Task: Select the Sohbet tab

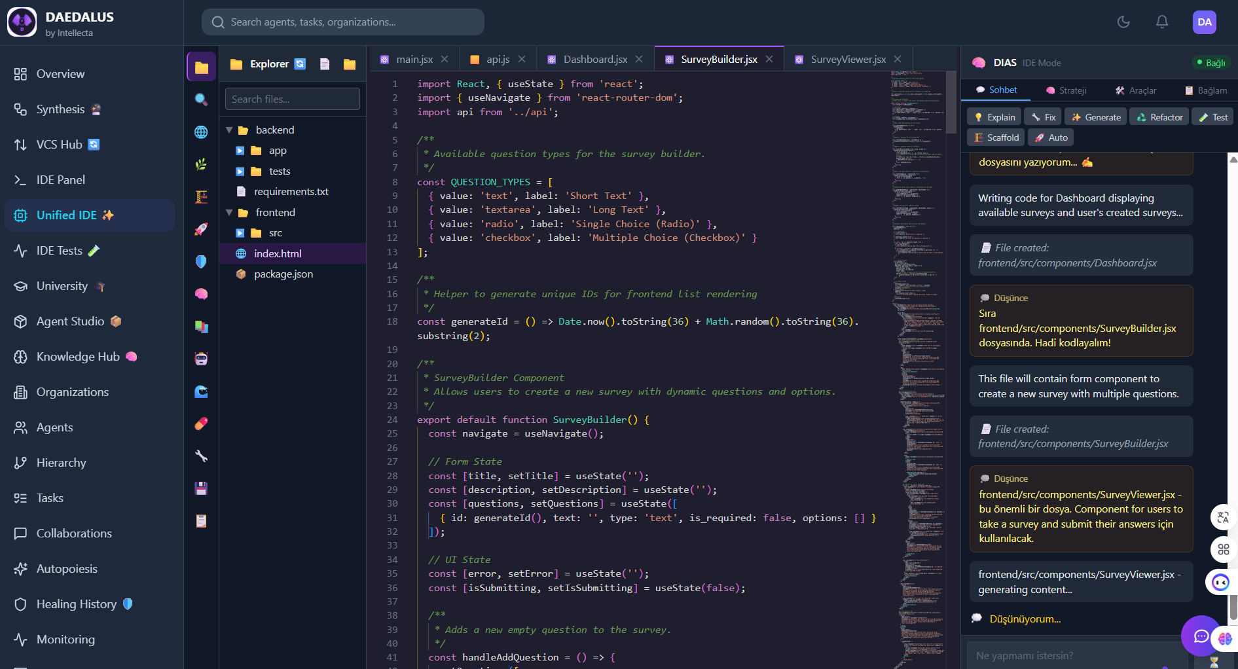Action: click(x=996, y=90)
